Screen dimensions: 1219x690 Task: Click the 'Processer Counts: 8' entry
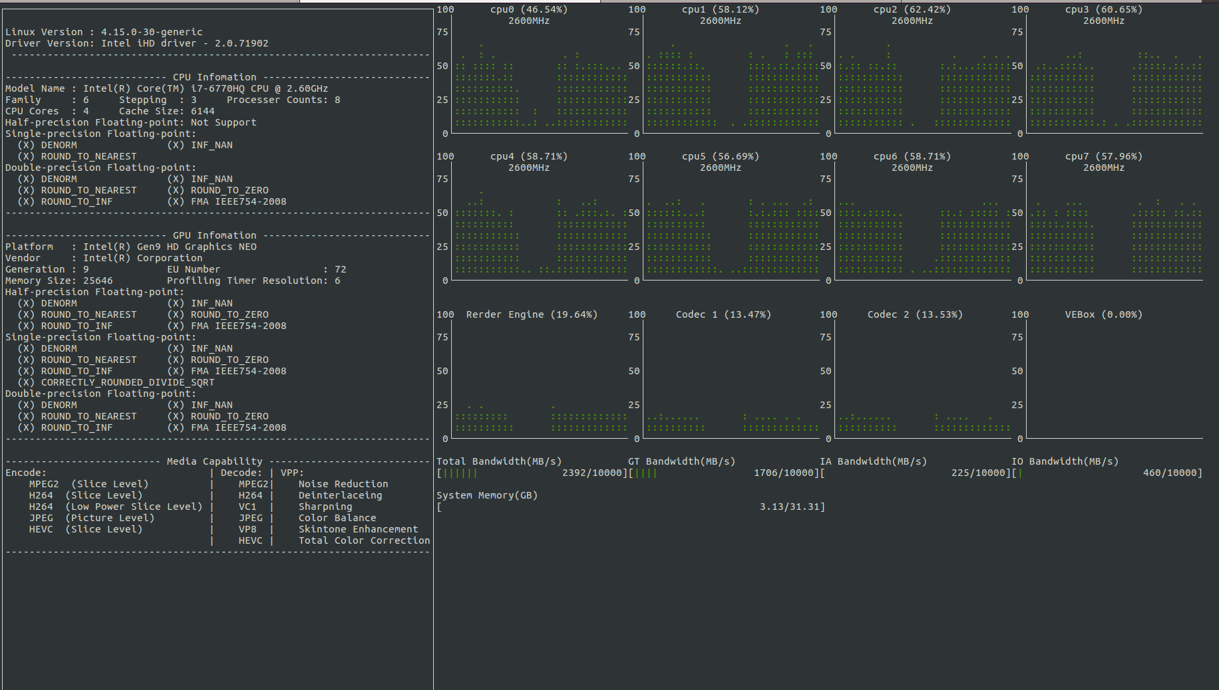tap(283, 100)
